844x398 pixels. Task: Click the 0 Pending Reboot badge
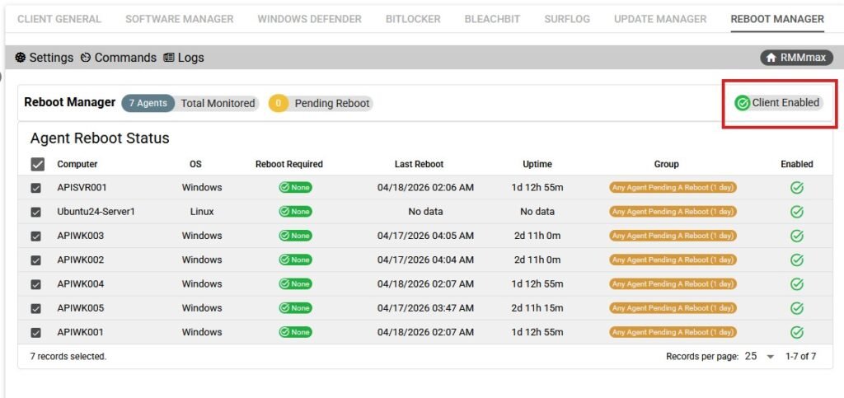[321, 103]
